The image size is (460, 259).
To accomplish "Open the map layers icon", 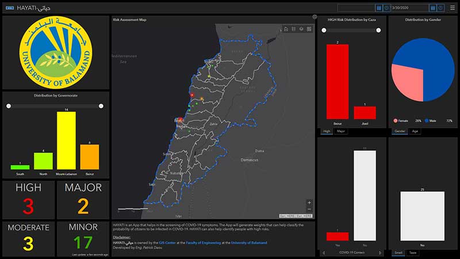I will pyautogui.click(x=301, y=29).
